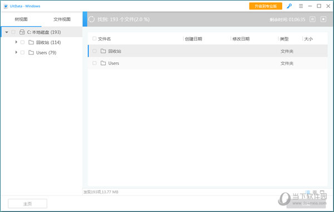Click the UltData - Windows title text
334x212 pixels.
coord(25,6)
